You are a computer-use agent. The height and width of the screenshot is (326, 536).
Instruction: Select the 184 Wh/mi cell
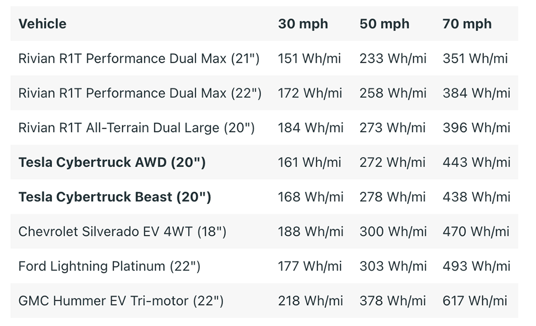(x=311, y=128)
